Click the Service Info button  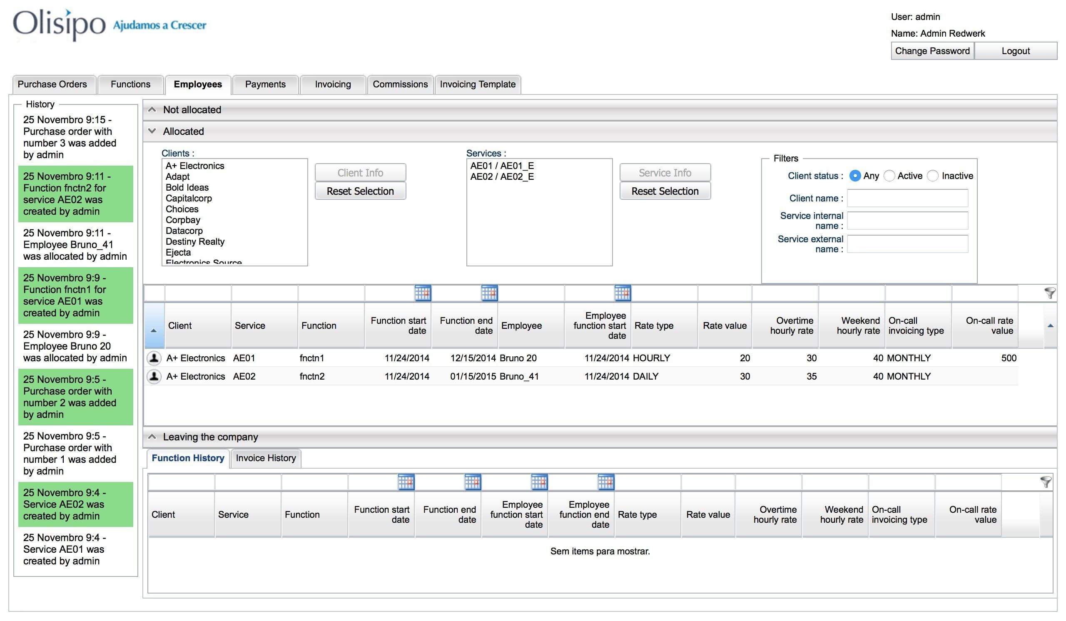click(x=665, y=173)
